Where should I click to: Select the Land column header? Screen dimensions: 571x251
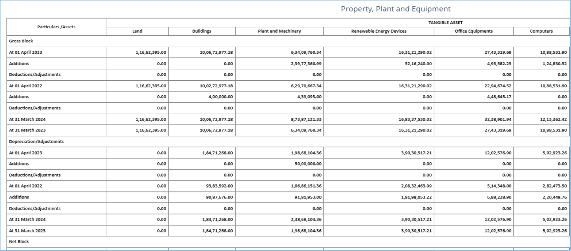pyautogui.click(x=137, y=31)
